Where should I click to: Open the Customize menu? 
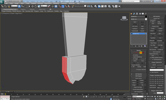pos(64,3)
